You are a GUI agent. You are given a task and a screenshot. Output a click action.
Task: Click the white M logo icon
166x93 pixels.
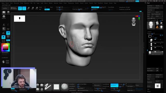click(158, 86)
